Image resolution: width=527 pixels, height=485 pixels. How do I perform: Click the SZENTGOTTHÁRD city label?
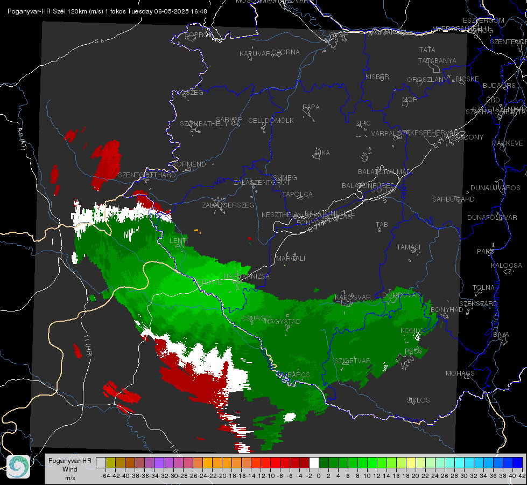click(x=147, y=175)
